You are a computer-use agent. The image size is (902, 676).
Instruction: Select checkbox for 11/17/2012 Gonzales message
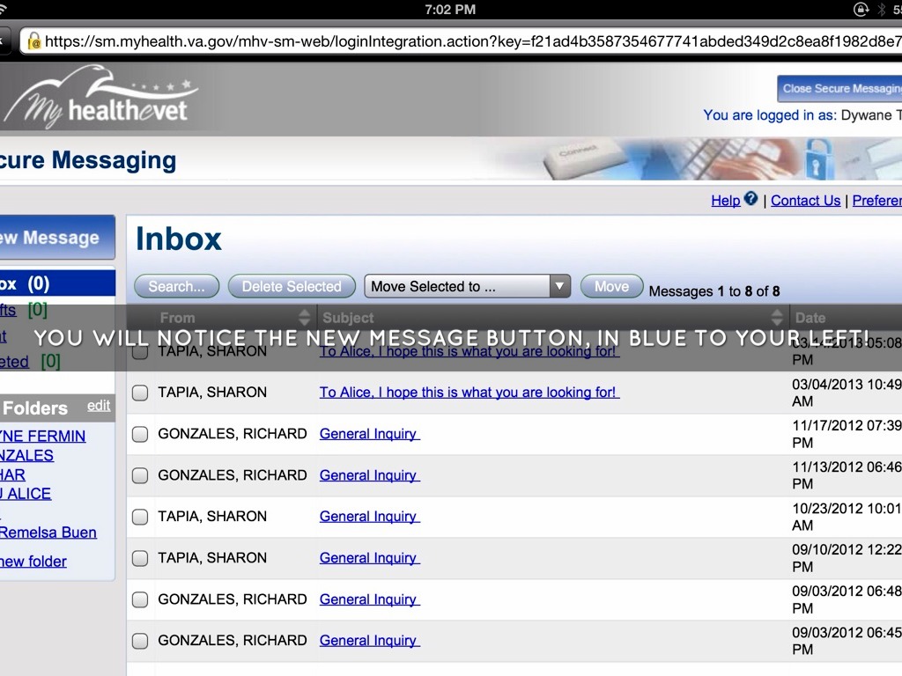[x=140, y=434]
